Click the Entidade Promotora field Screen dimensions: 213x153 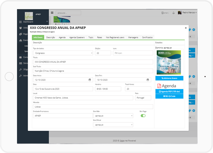click(x=63, y=116)
